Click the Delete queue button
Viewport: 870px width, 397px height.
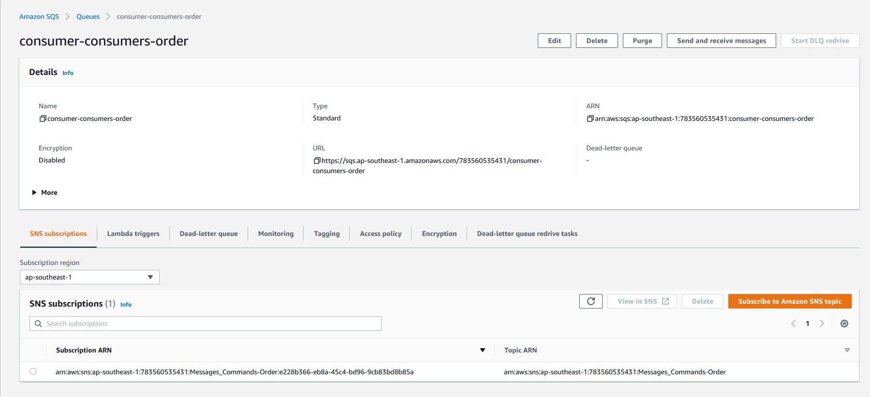pyautogui.click(x=597, y=41)
